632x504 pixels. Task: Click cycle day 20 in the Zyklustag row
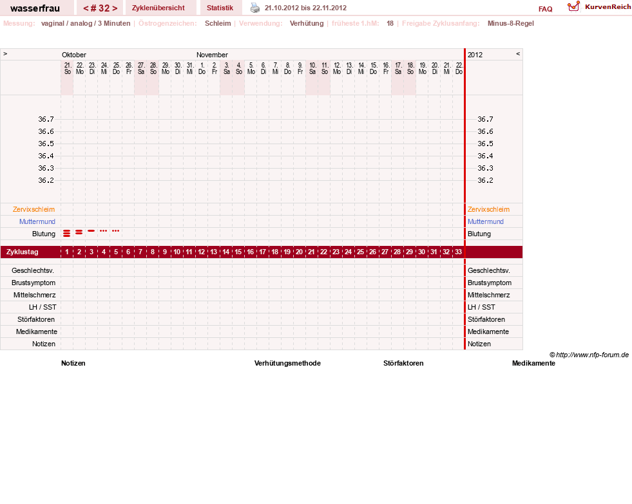point(299,252)
